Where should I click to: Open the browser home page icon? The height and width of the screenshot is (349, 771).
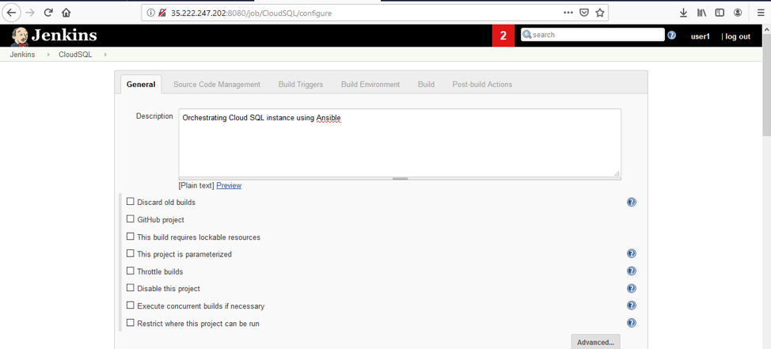pyautogui.click(x=66, y=13)
